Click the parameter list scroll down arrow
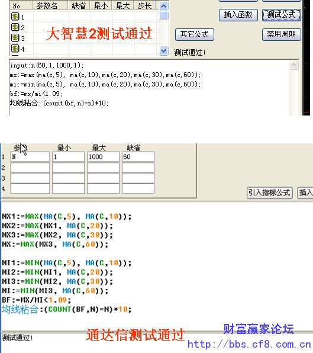The width and height of the screenshot is (313, 353). (x=164, y=51)
